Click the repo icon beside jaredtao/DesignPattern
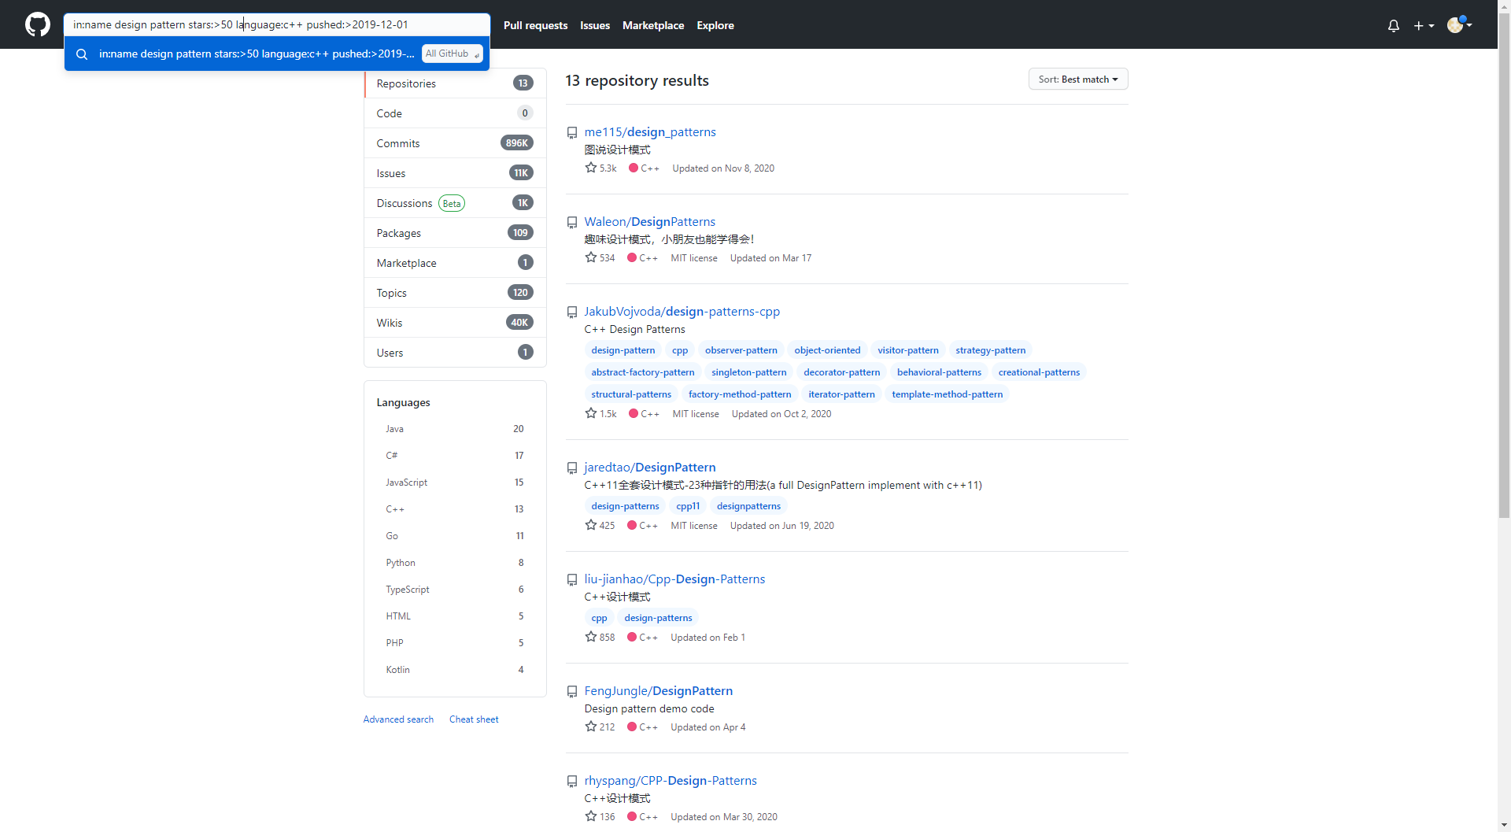 click(x=572, y=468)
